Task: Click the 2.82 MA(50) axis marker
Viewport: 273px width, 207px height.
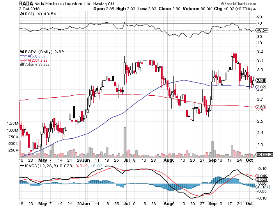Action: click(261, 87)
